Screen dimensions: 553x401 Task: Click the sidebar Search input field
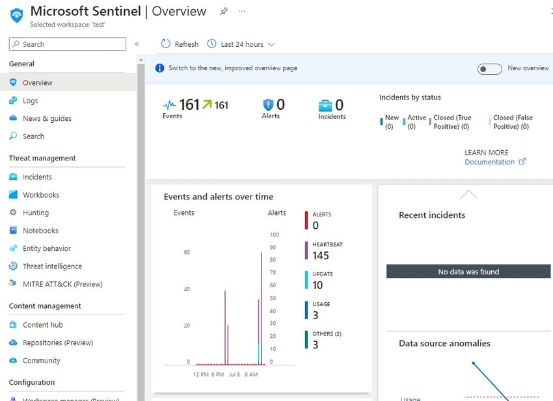click(67, 44)
